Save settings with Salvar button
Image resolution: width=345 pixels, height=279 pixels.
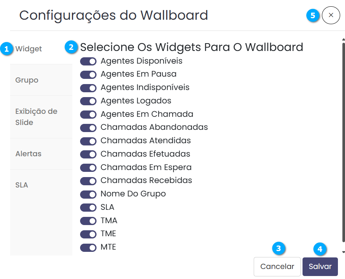[320, 267]
